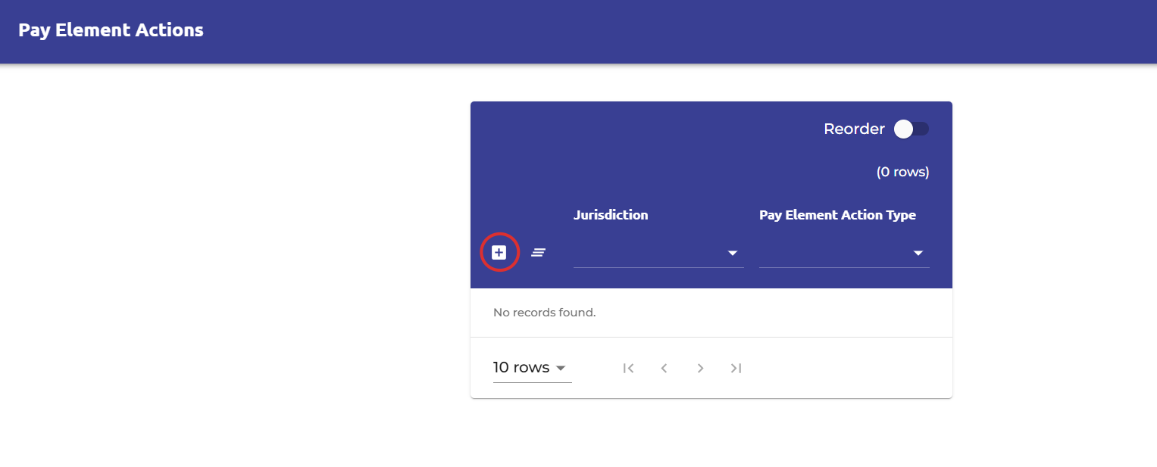The width and height of the screenshot is (1157, 467).
Task: Click the filter lines icon beside plus
Action: pos(538,253)
